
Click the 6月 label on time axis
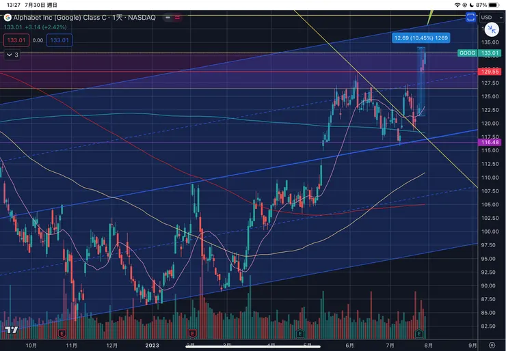click(349, 346)
